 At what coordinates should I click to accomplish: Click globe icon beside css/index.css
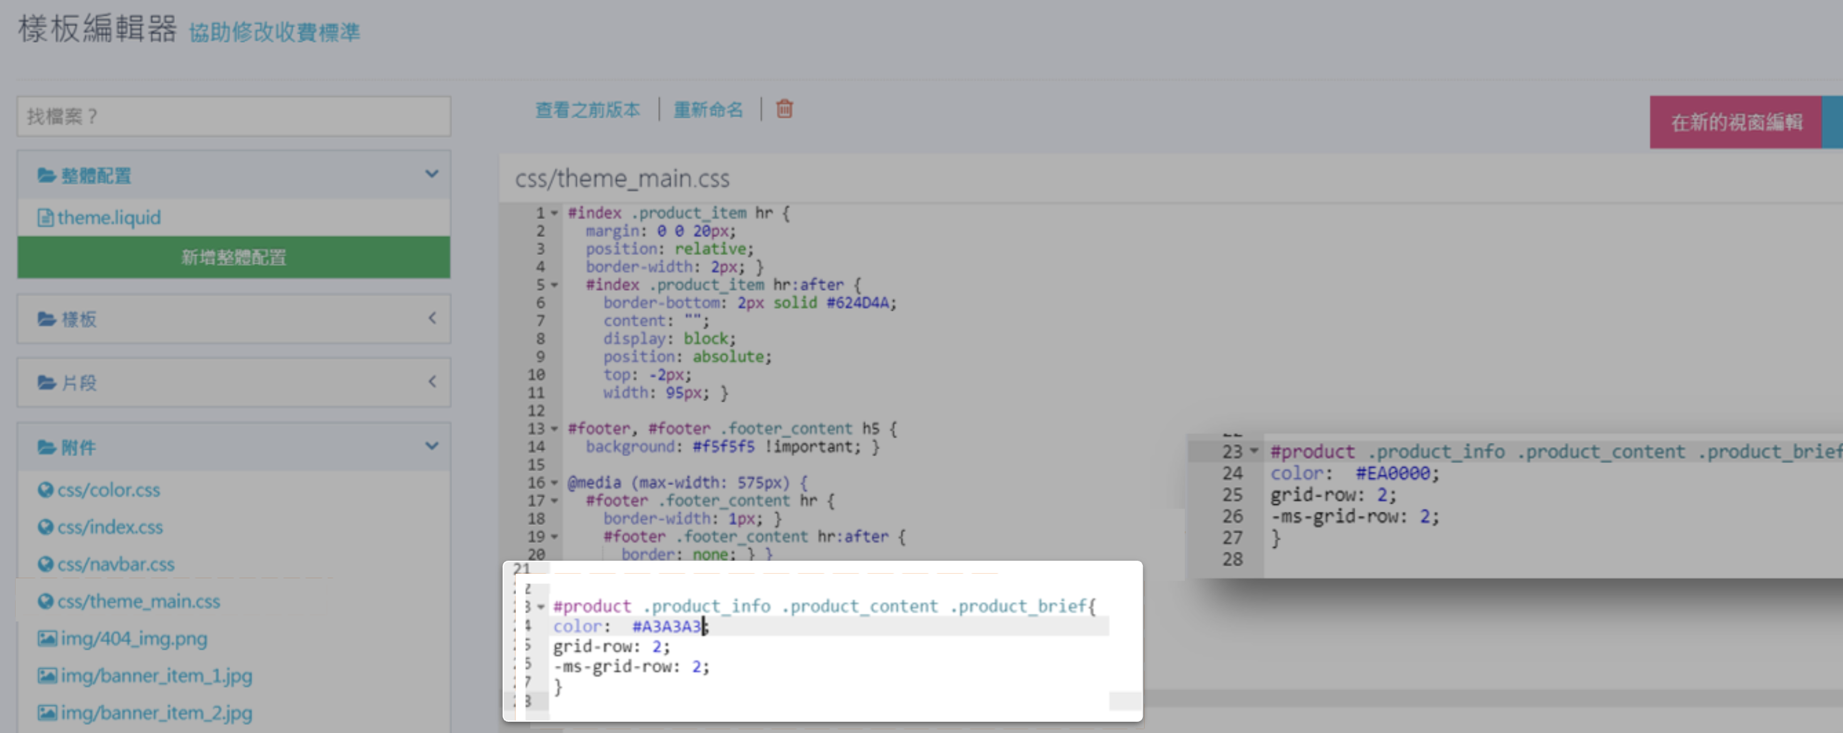[x=45, y=527]
